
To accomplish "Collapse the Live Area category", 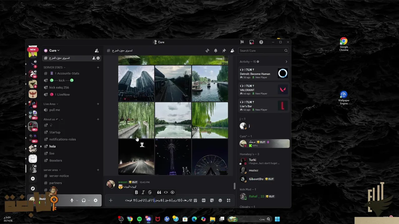I will 51,104.
